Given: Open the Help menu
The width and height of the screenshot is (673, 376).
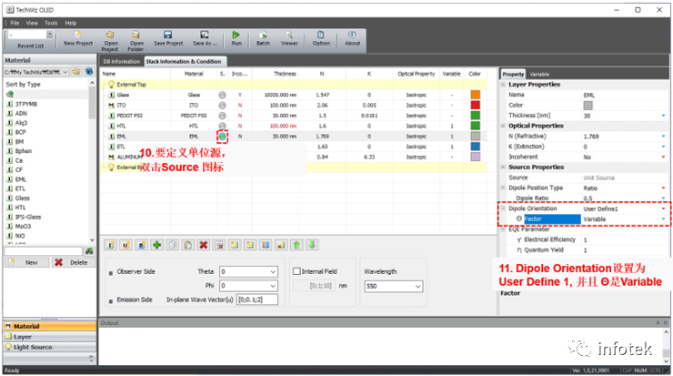Looking at the screenshot, I should 70,23.
